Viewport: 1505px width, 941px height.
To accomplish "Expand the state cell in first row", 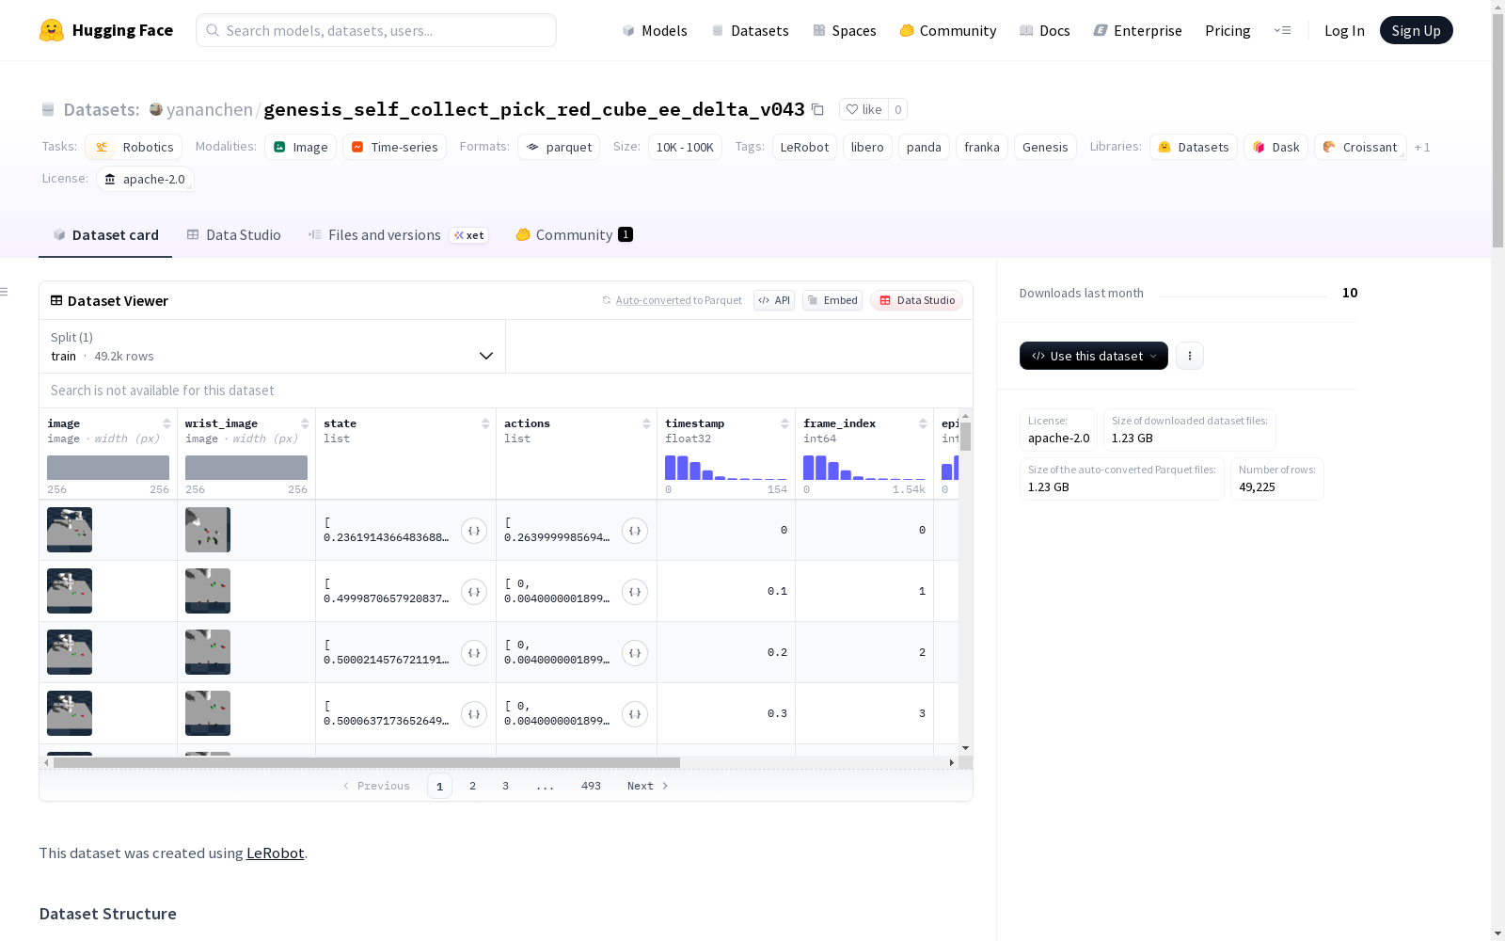I will click(474, 531).
